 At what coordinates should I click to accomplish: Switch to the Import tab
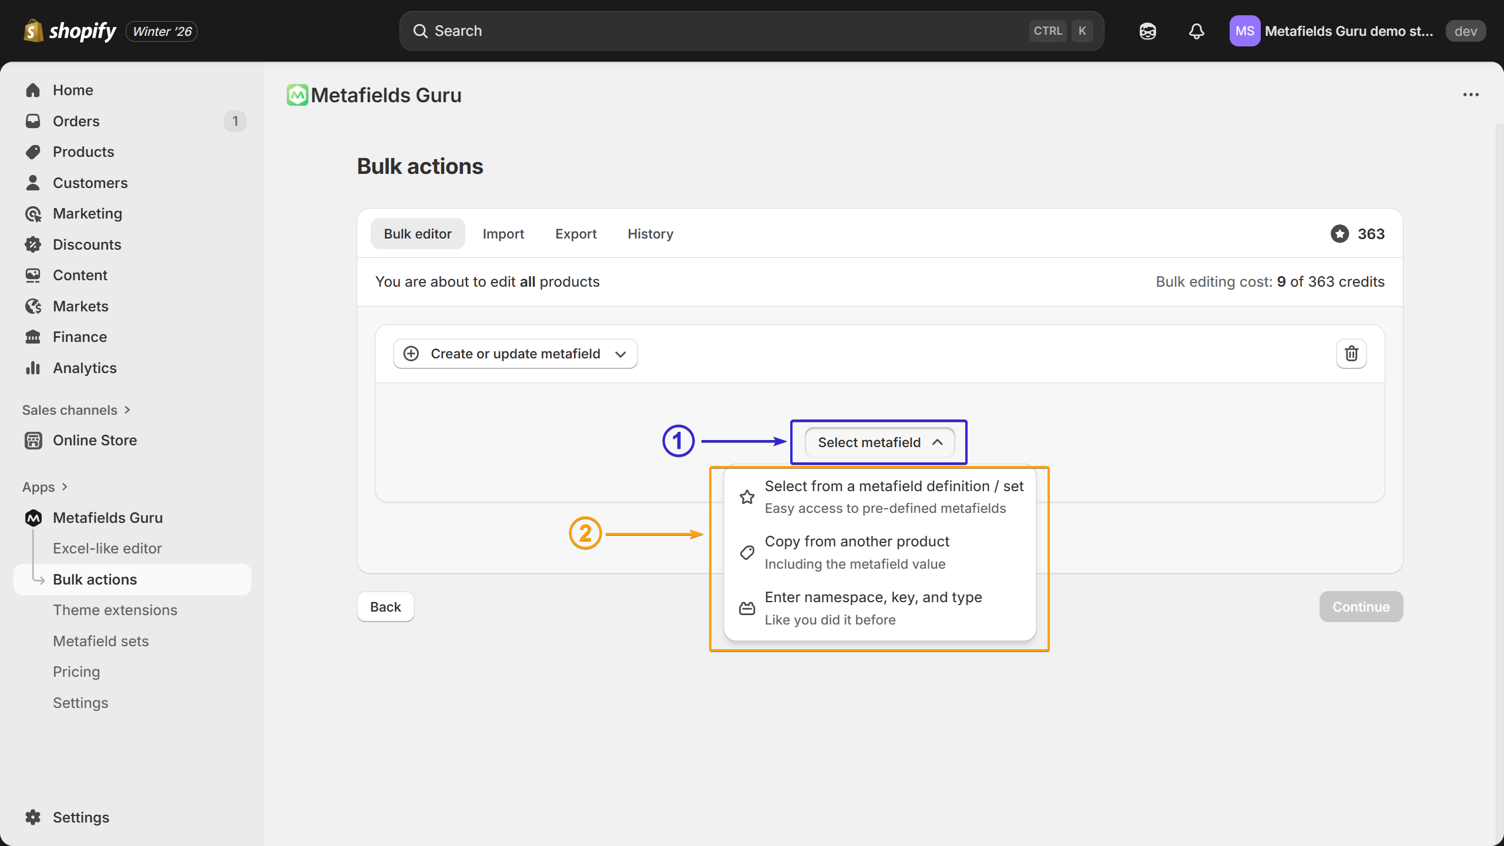503,234
